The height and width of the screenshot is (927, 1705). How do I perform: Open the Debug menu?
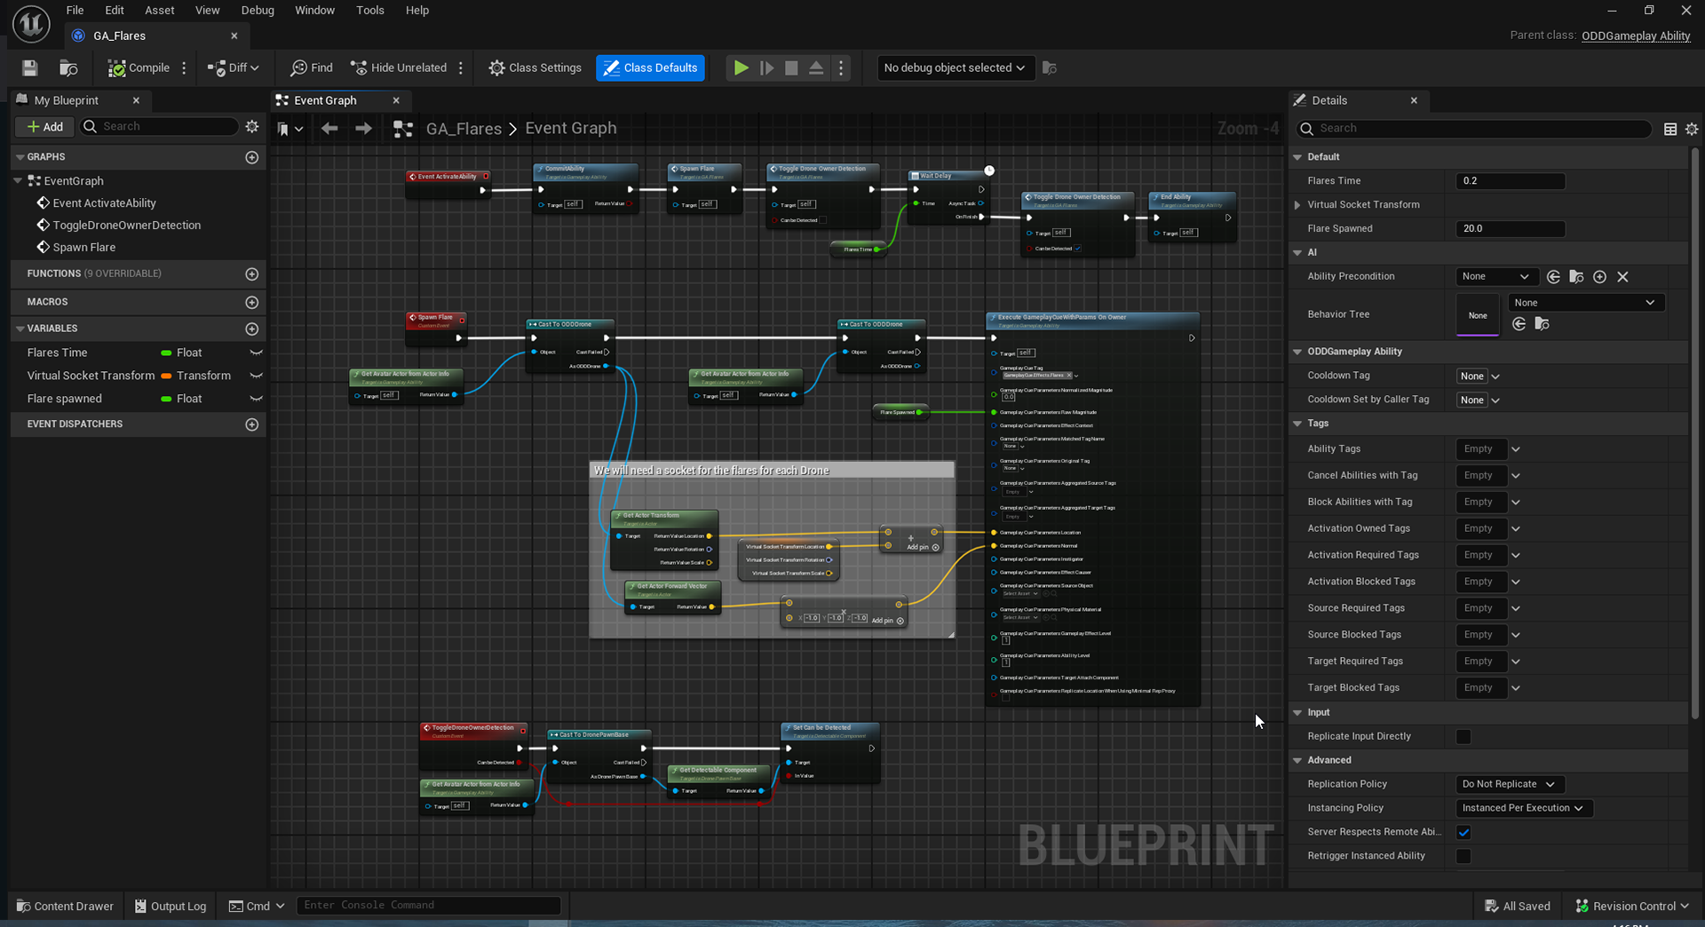click(x=258, y=11)
